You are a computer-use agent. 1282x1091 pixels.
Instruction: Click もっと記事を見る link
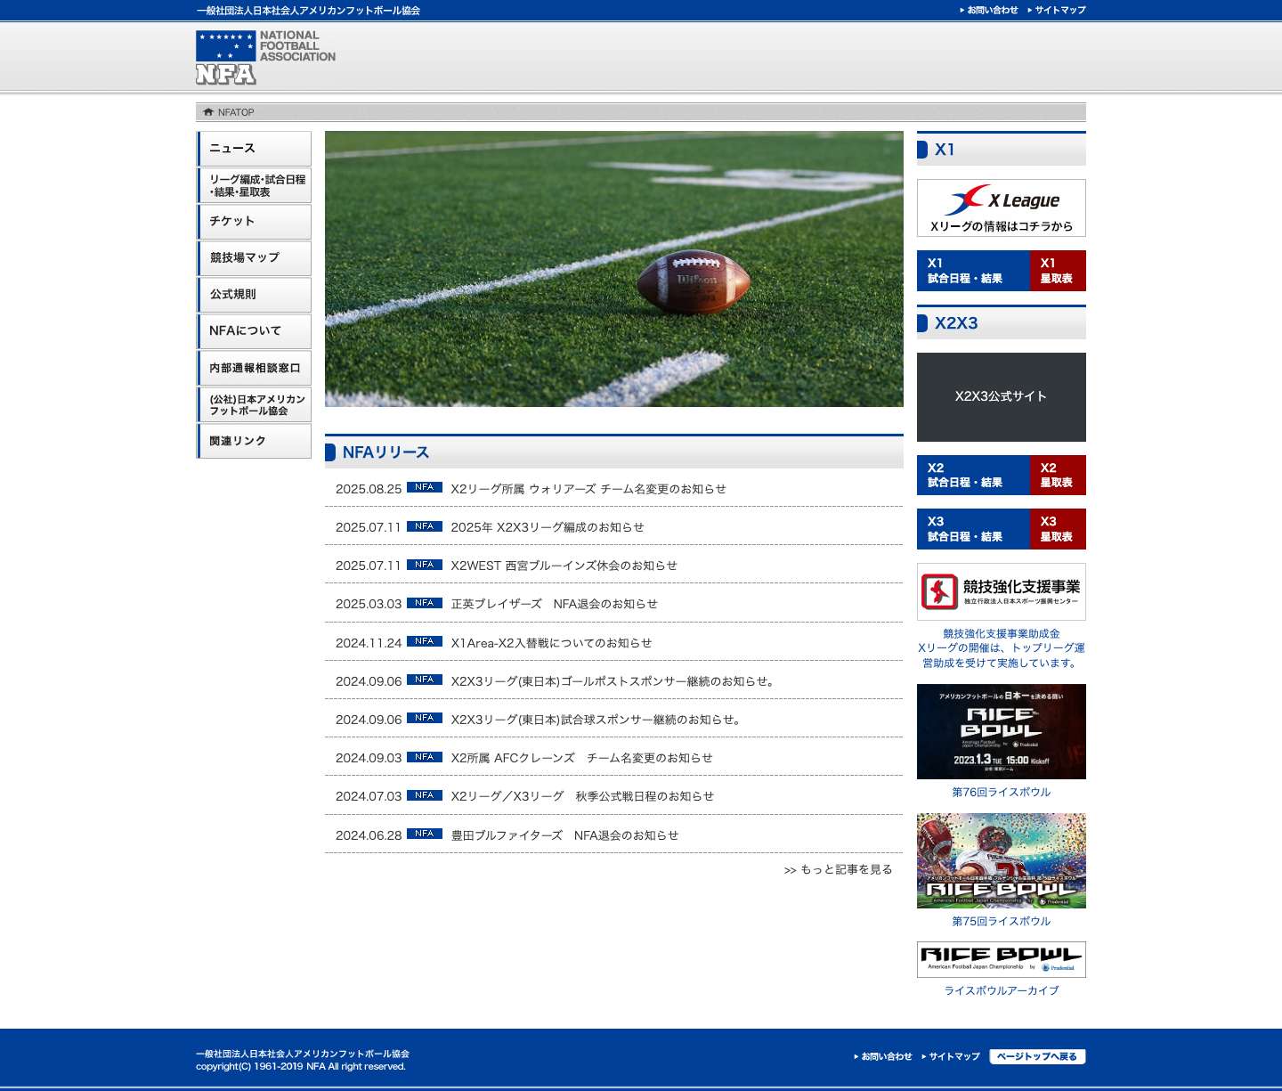coord(840,868)
